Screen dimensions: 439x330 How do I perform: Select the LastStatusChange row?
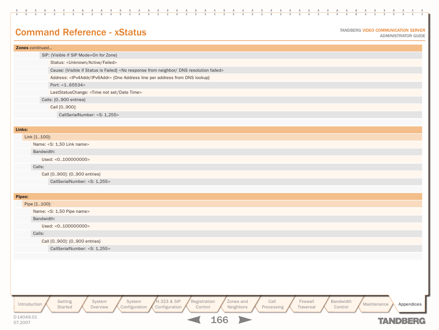click(235, 92)
